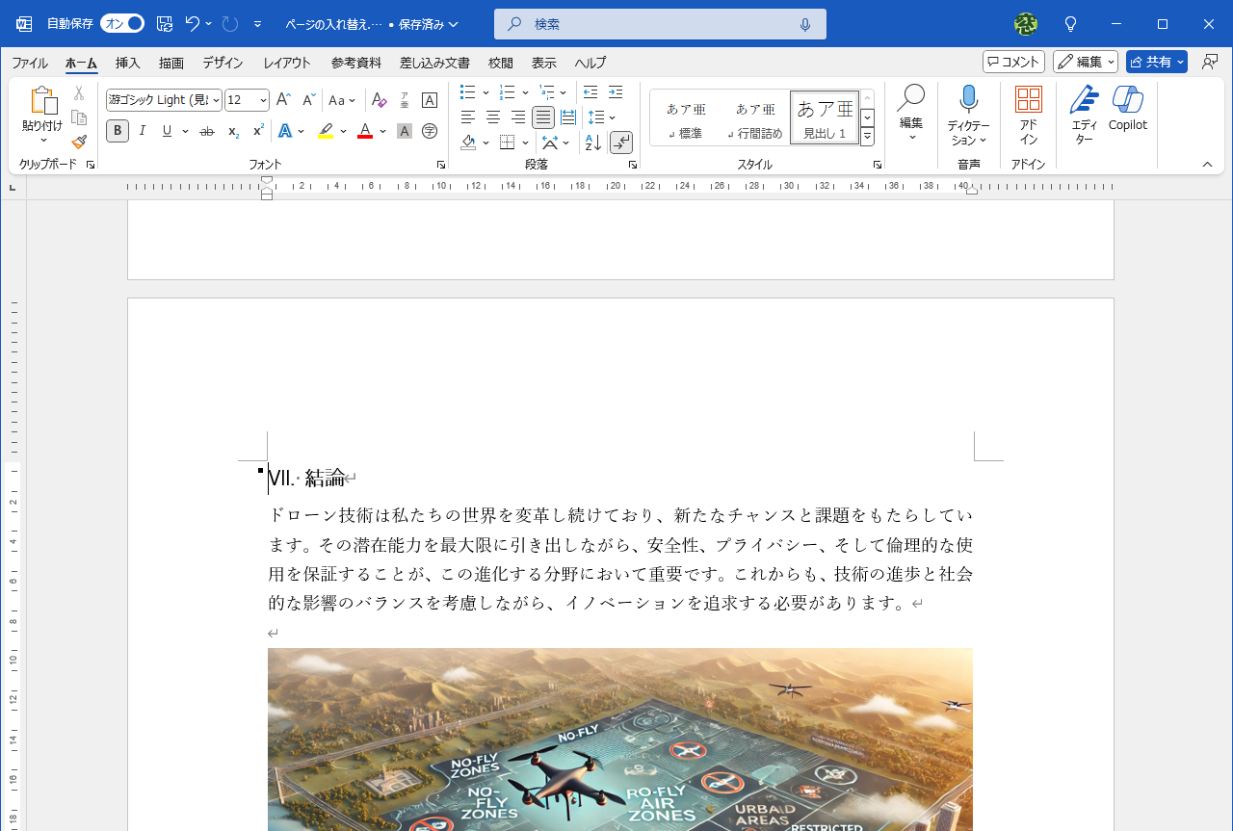Viewport: 1233px width, 831px height.
Task: Click the 共有 share button
Action: point(1155,61)
